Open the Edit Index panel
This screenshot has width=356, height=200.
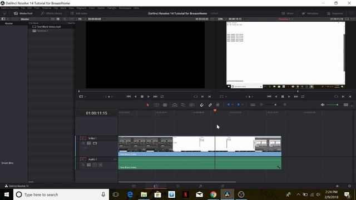click(79, 13)
